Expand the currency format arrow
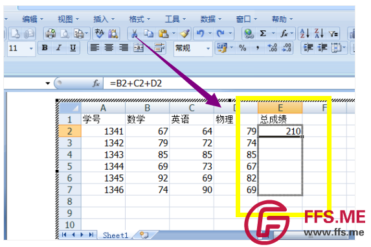This screenshot has height=247, width=371. (232, 47)
